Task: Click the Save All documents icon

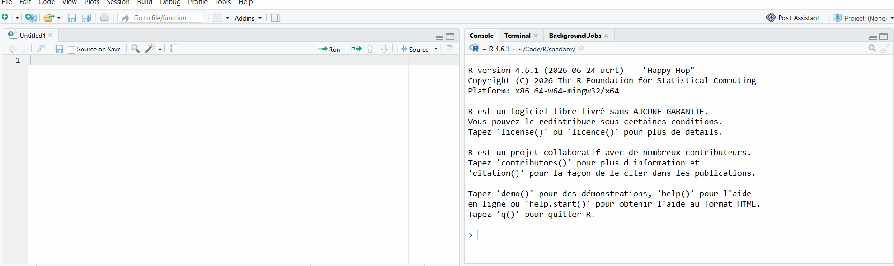Action: tap(86, 18)
